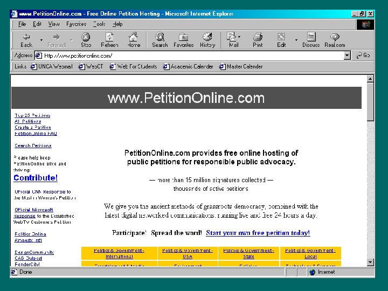Click the Back toolbar button
This screenshot has width=388, height=291.
[x=26, y=40]
